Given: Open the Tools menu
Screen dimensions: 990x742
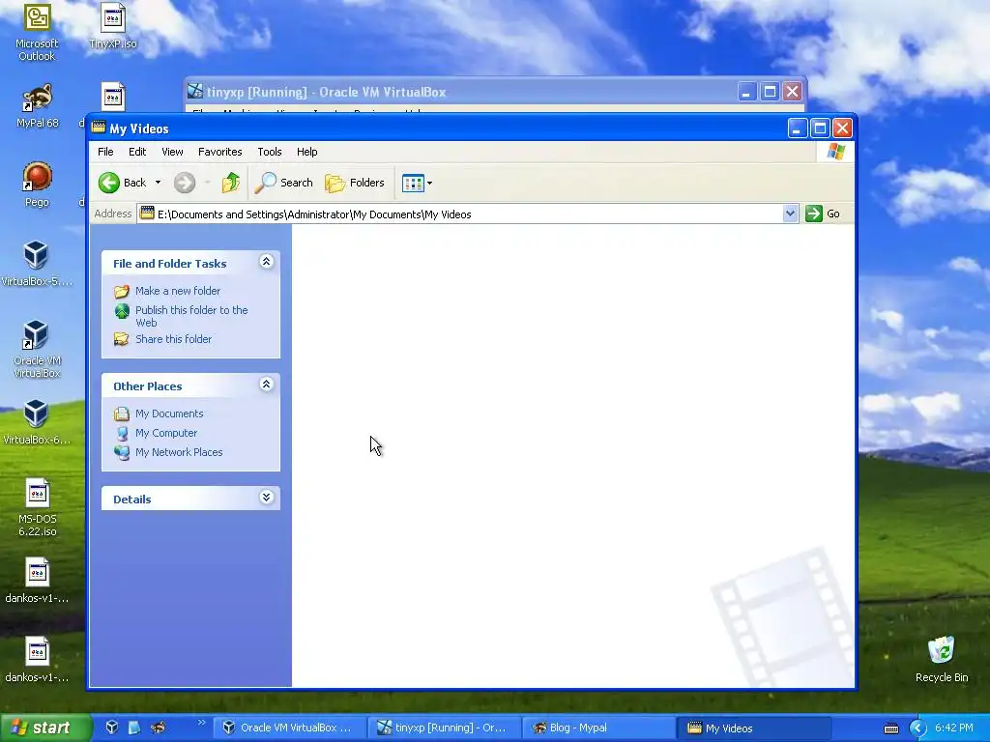Looking at the screenshot, I should tap(270, 152).
